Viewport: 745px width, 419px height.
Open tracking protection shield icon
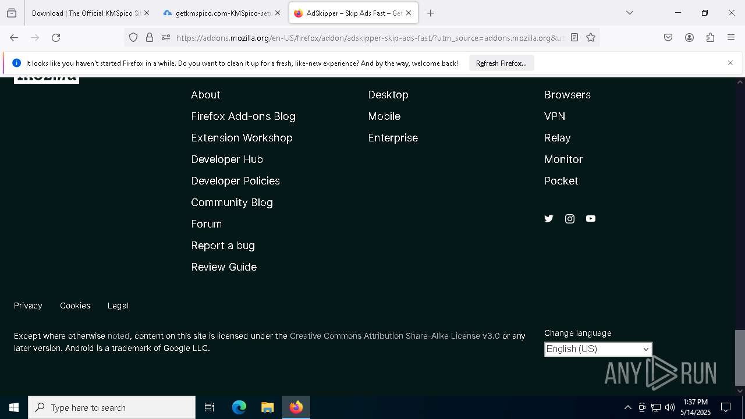point(133,38)
